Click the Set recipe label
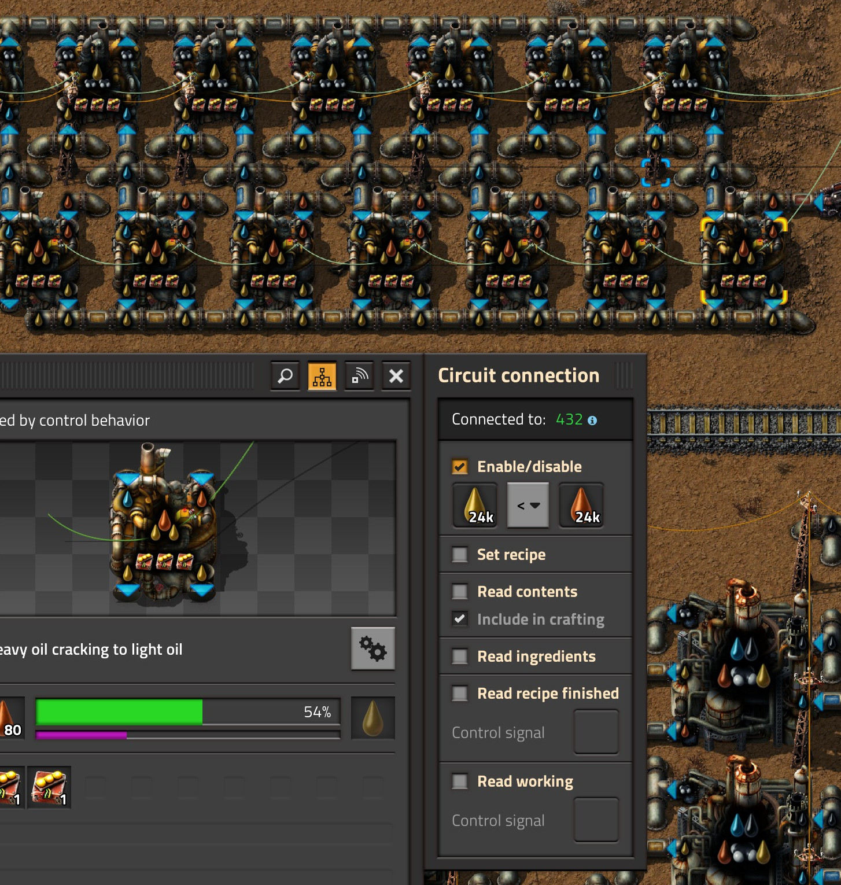841x885 pixels. point(511,555)
